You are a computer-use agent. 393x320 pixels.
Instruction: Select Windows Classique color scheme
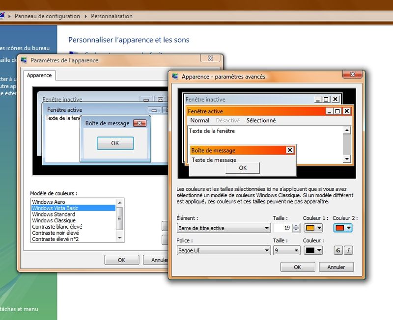[73, 220]
